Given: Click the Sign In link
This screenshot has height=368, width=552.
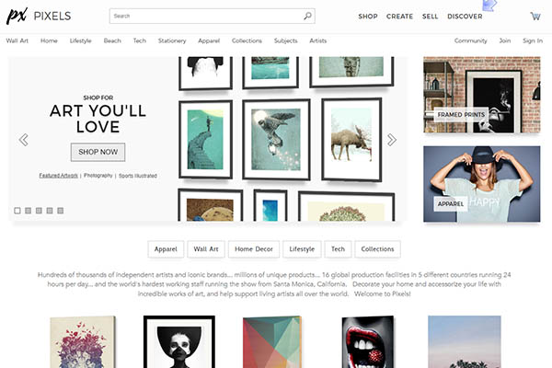Looking at the screenshot, I should click(532, 40).
